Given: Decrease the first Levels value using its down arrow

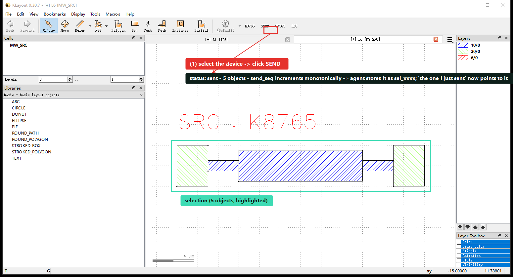Looking at the screenshot, I should pos(70,81).
